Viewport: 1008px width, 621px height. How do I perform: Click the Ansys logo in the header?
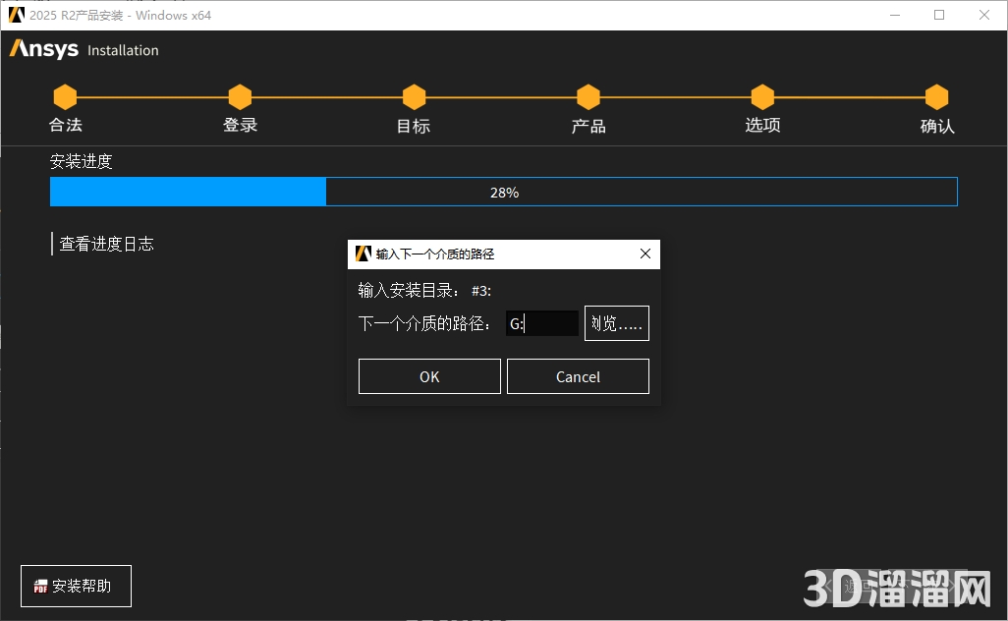pyautogui.click(x=43, y=49)
